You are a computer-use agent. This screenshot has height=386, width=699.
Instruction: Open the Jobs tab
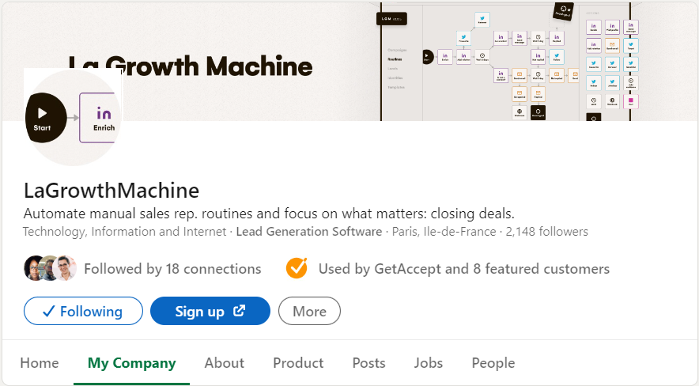[x=429, y=363]
